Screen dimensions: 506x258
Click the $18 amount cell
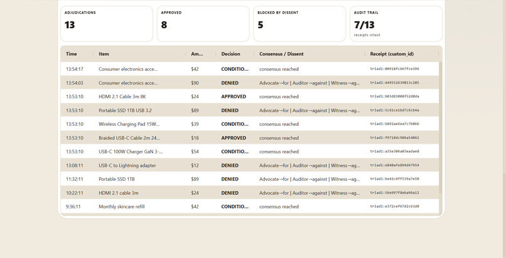click(x=195, y=138)
